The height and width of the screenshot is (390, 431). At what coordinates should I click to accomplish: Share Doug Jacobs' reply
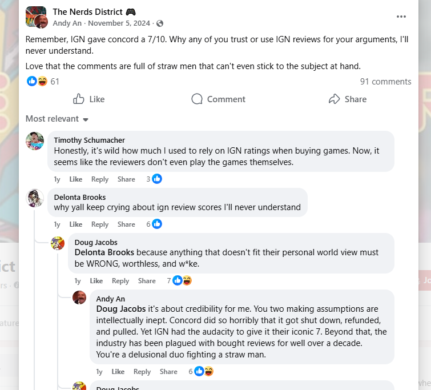(147, 280)
